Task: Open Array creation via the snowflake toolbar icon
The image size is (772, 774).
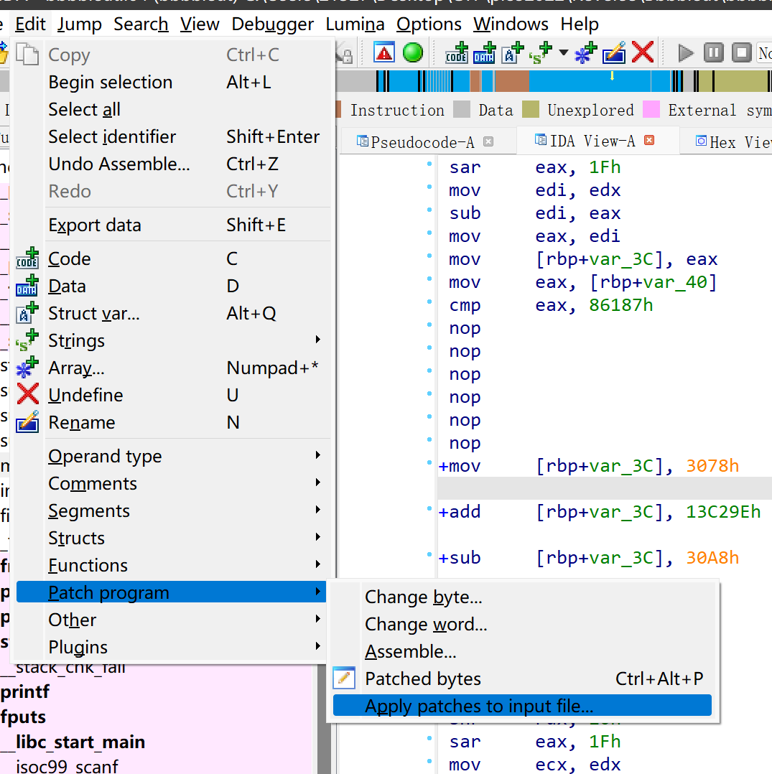Action: [583, 52]
